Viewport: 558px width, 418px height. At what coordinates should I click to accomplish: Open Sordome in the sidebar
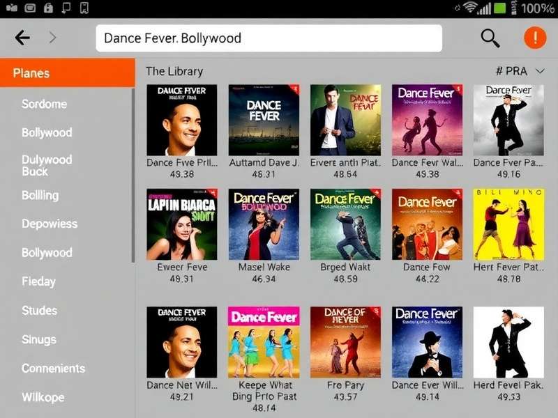pyautogui.click(x=44, y=104)
